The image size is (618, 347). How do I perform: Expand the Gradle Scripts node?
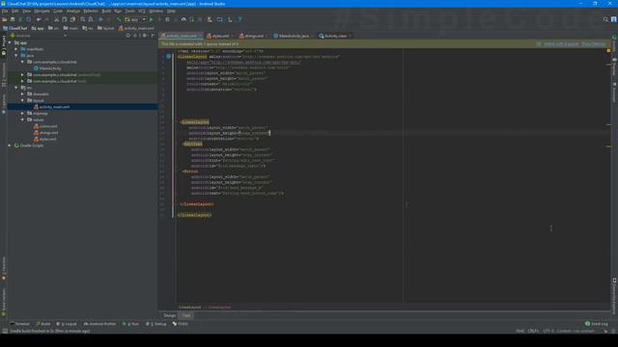coord(10,146)
